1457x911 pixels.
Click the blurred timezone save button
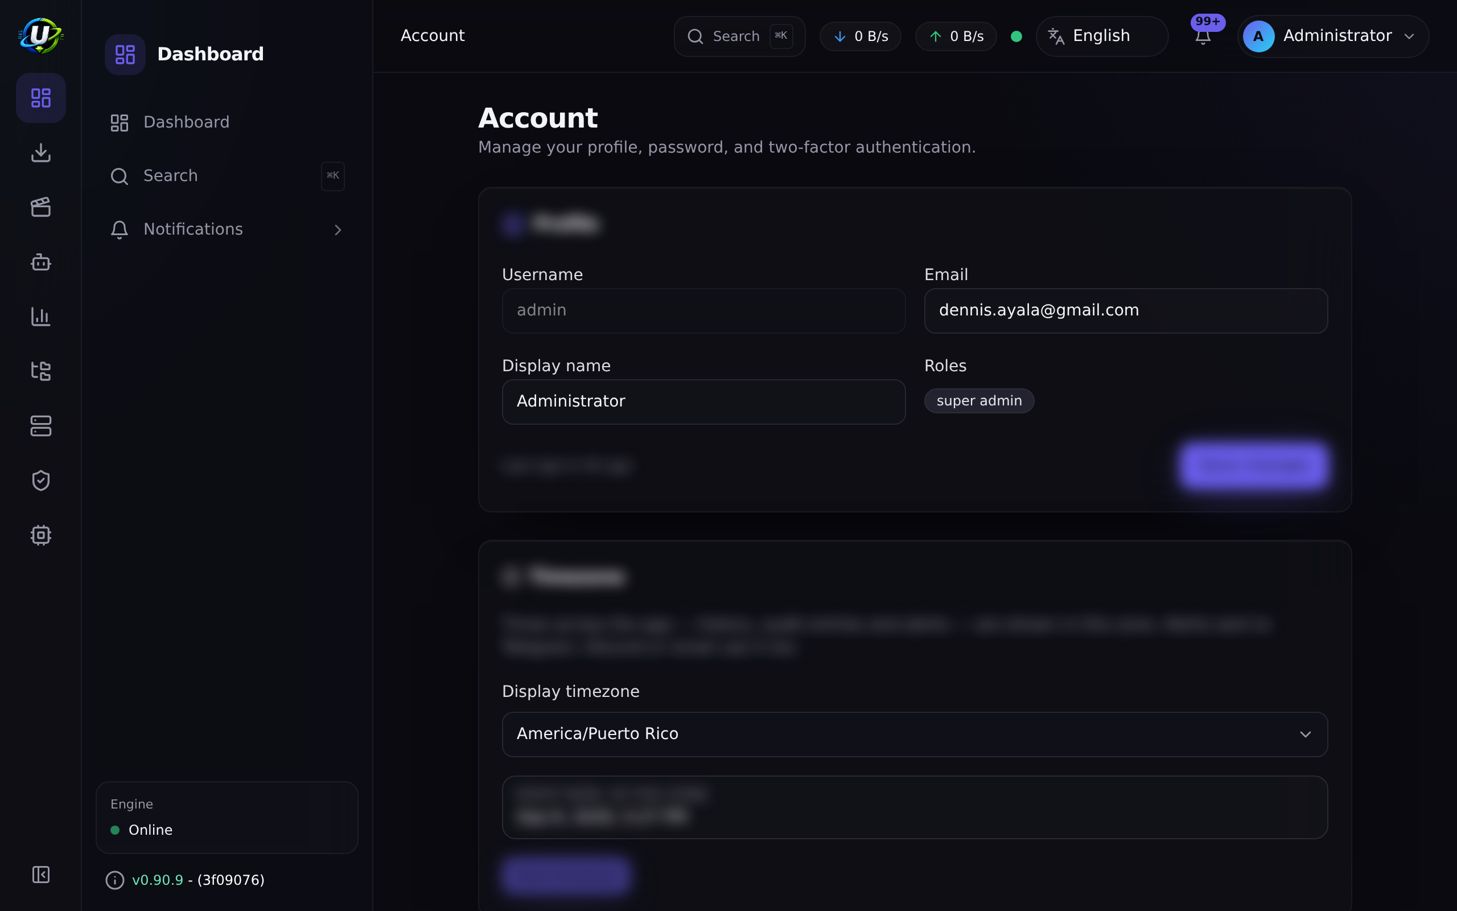566,875
